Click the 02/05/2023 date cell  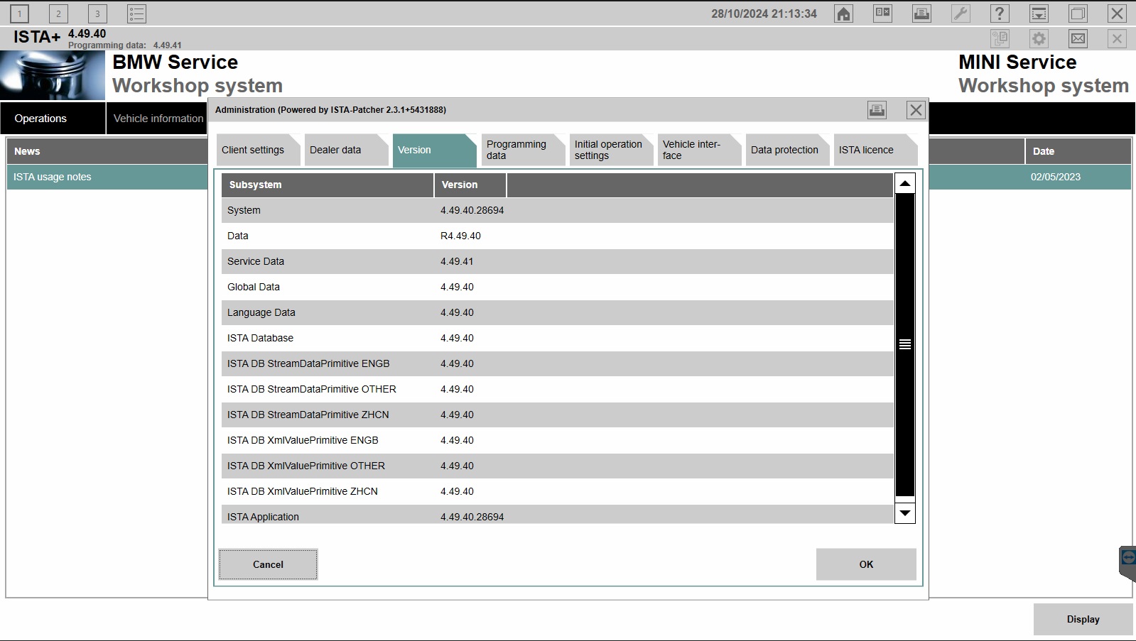pos(1055,177)
